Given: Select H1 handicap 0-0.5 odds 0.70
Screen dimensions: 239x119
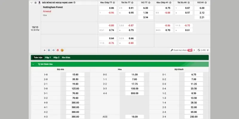Looking at the screenshot, I should click(x=164, y=30).
